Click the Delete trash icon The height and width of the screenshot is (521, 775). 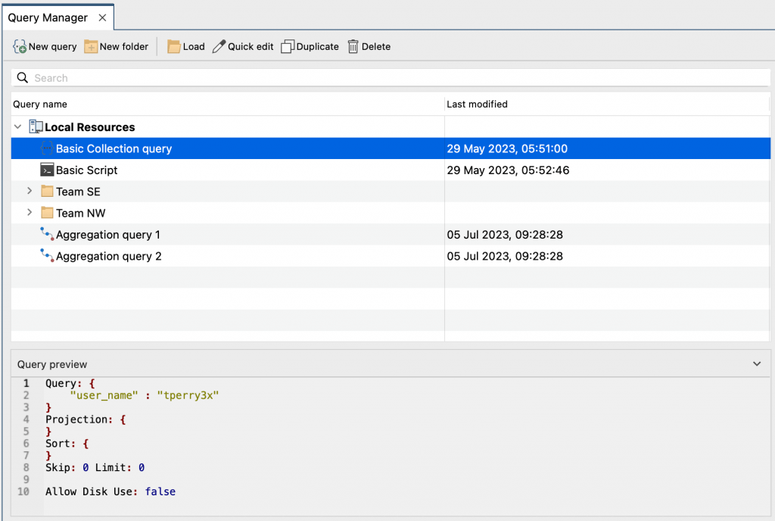pos(353,46)
